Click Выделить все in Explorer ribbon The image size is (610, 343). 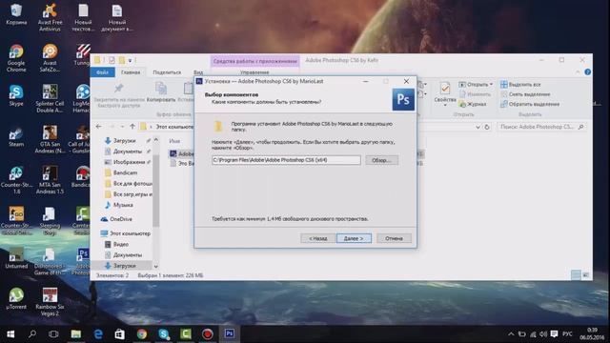520,85
